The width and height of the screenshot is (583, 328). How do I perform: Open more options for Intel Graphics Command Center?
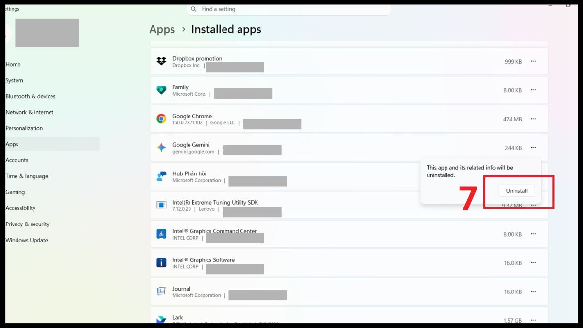(533, 234)
